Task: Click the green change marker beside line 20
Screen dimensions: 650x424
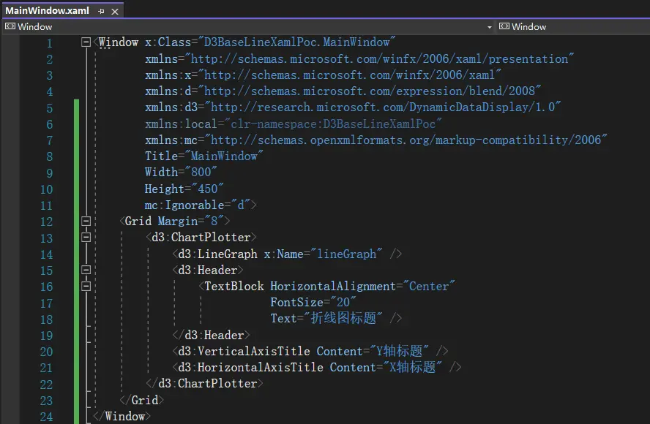Action: (x=76, y=351)
